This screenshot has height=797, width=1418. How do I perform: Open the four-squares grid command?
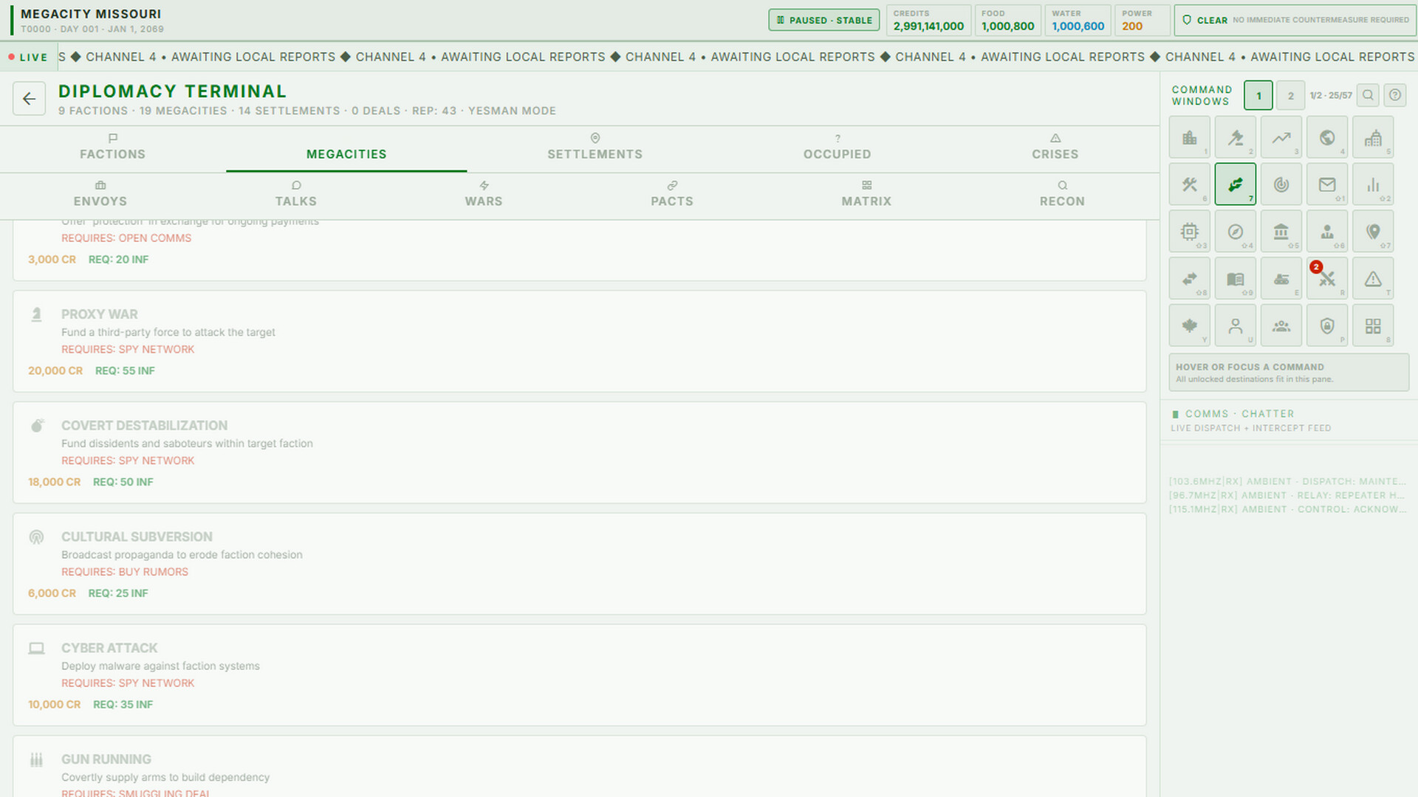(x=1372, y=326)
